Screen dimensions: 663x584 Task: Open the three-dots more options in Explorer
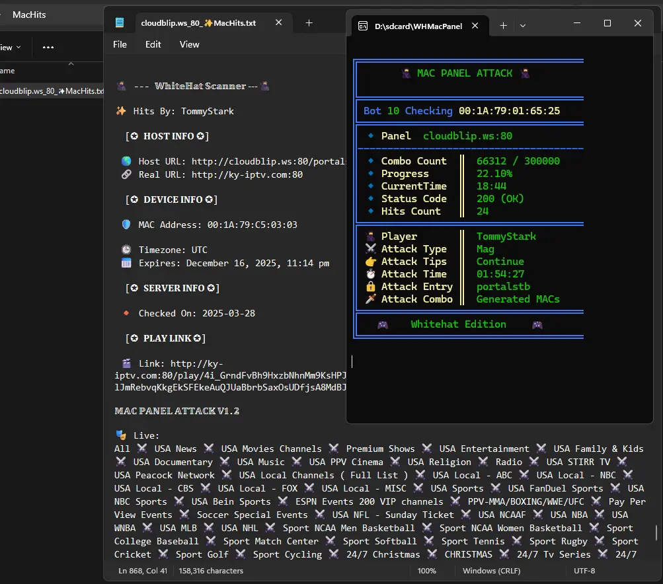tap(48, 48)
